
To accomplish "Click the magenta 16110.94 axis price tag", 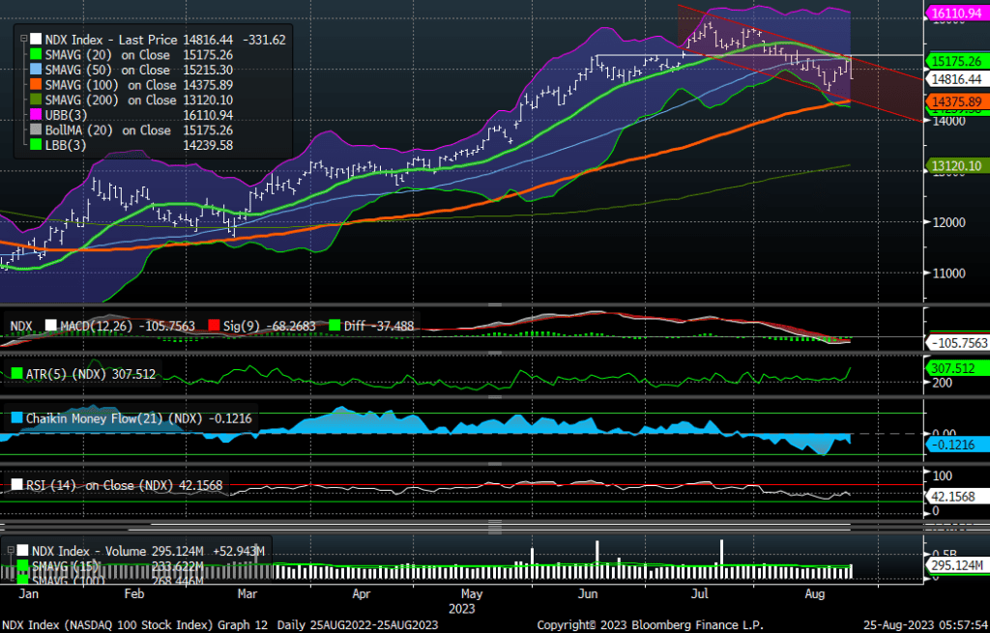I will [x=956, y=14].
